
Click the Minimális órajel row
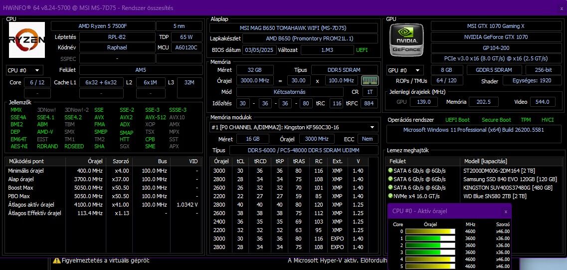tap(103, 171)
